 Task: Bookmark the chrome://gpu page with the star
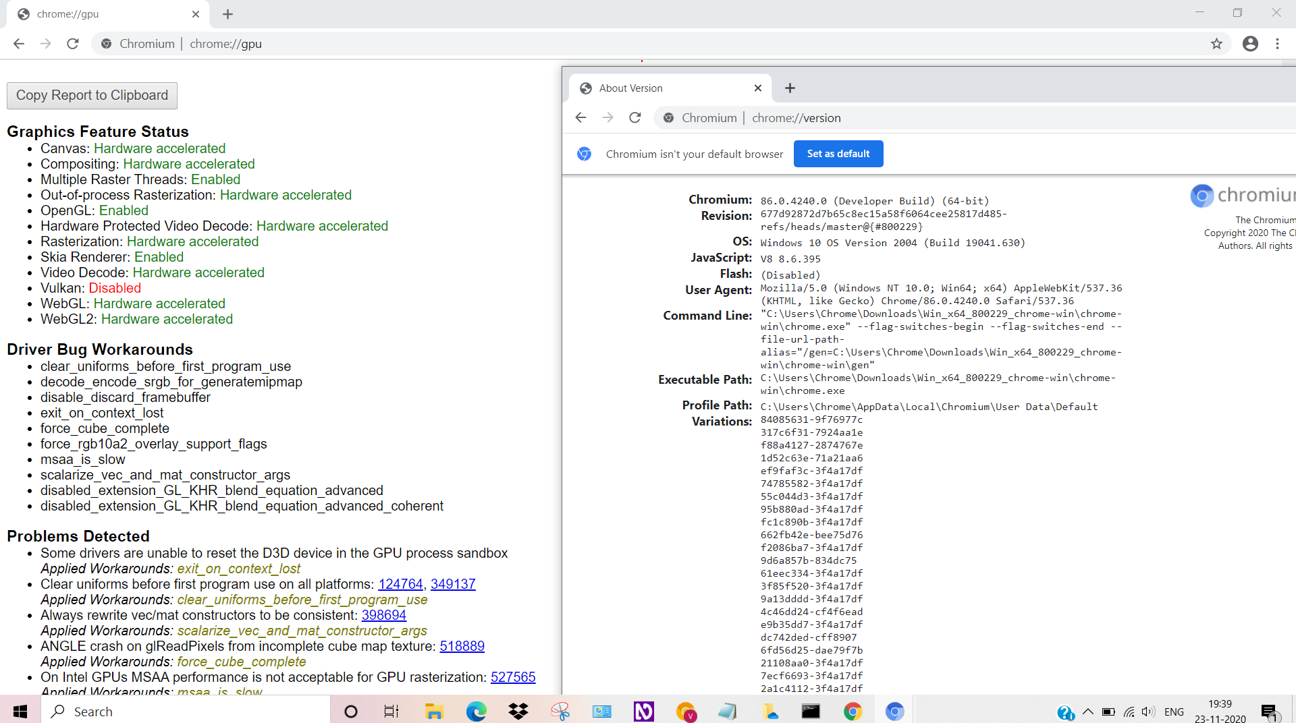click(x=1216, y=44)
